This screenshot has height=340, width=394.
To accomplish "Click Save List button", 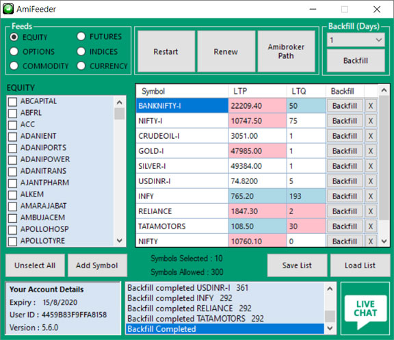I will pos(297,265).
